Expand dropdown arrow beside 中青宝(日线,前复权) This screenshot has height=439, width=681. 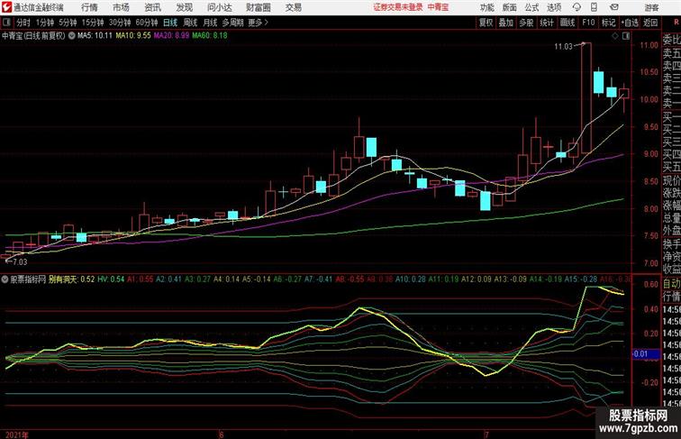point(72,36)
